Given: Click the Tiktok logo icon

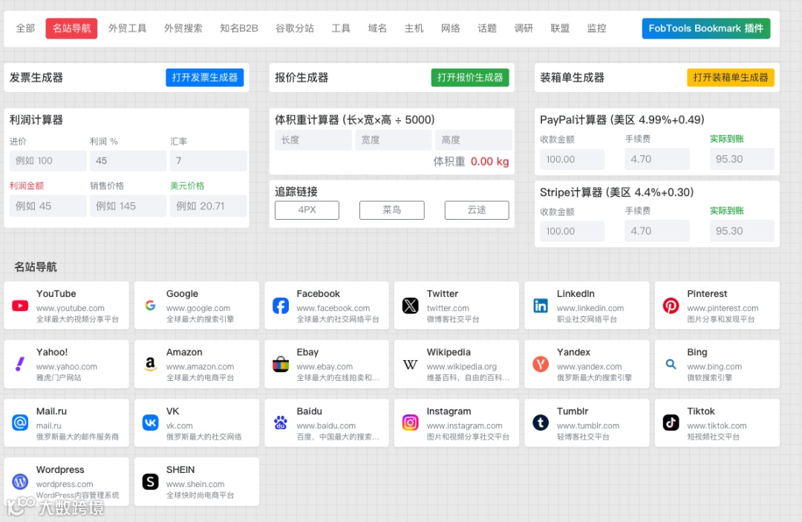Looking at the screenshot, I should coord(671,423).
